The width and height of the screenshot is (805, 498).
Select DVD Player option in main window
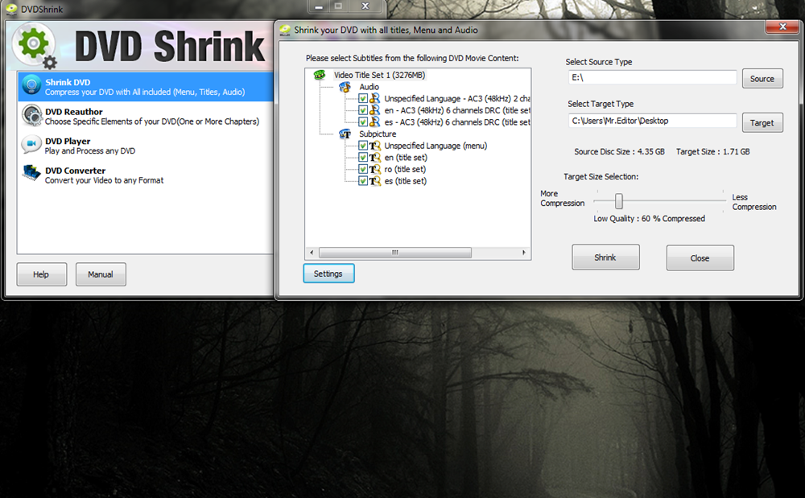(146, 145)
